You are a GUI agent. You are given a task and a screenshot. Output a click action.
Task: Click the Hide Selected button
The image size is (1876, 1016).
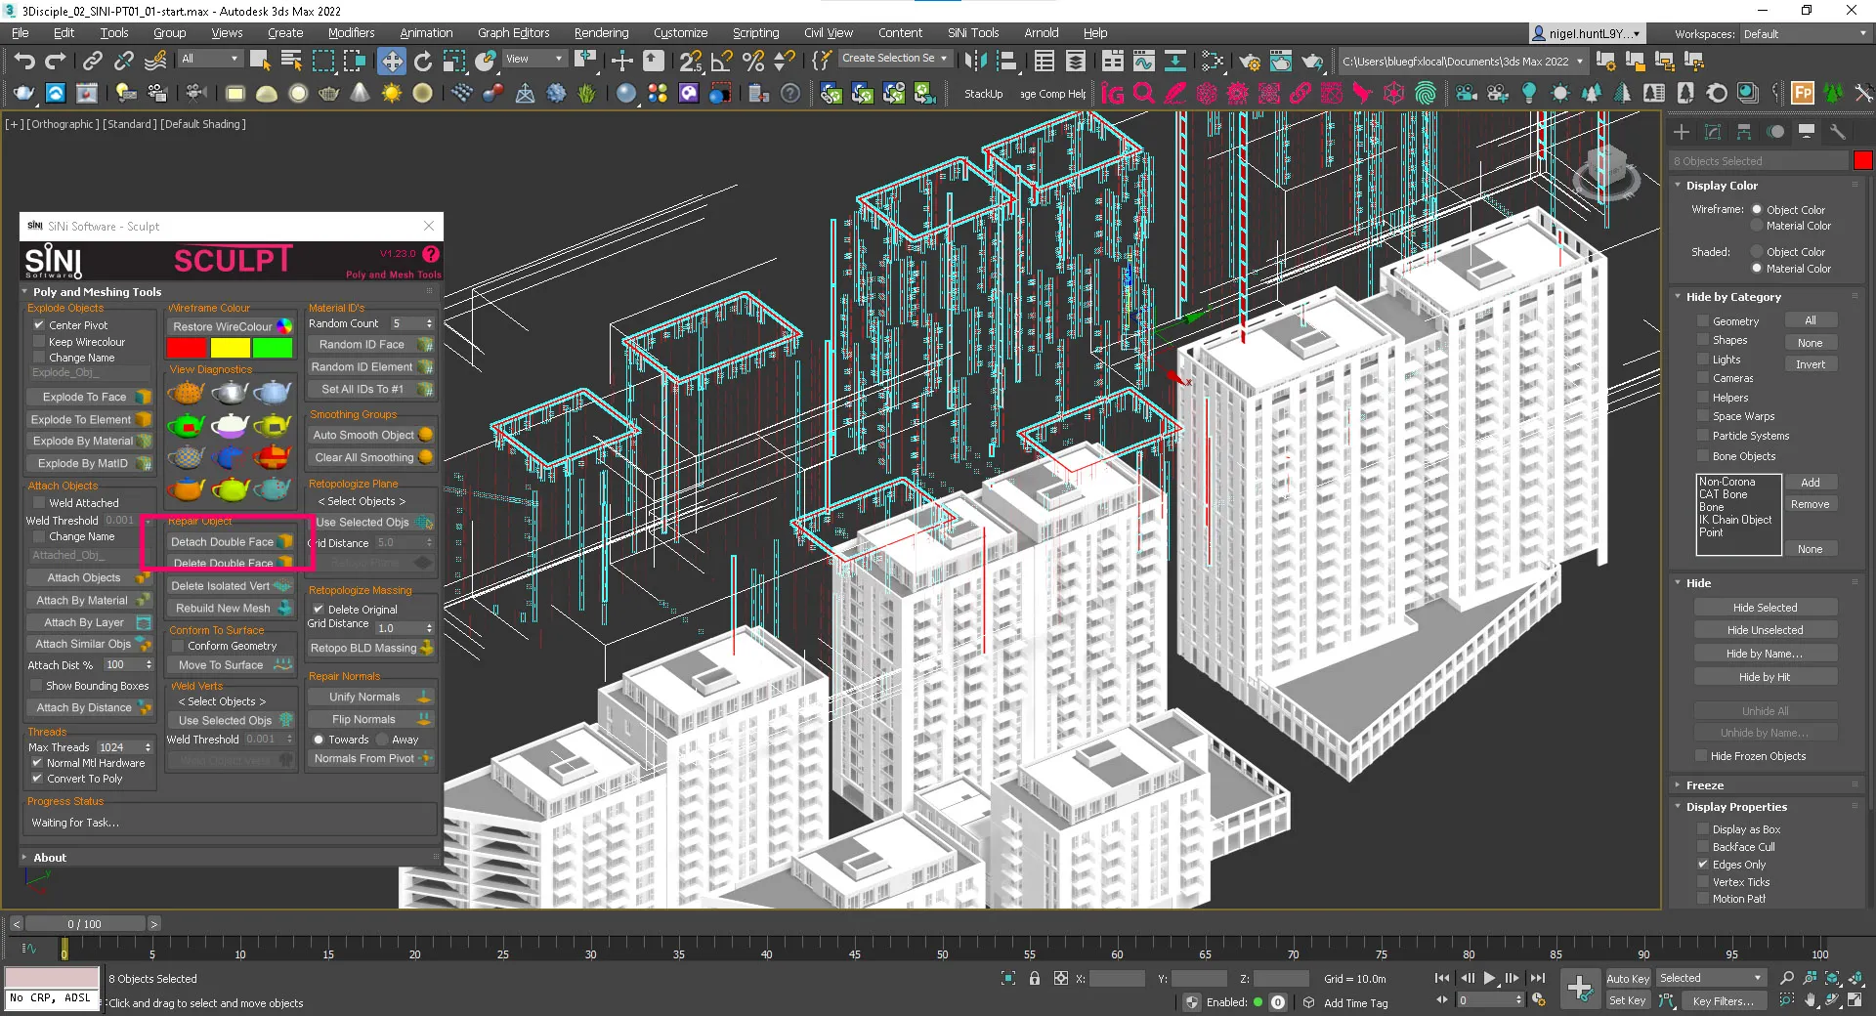(1765, 608)
